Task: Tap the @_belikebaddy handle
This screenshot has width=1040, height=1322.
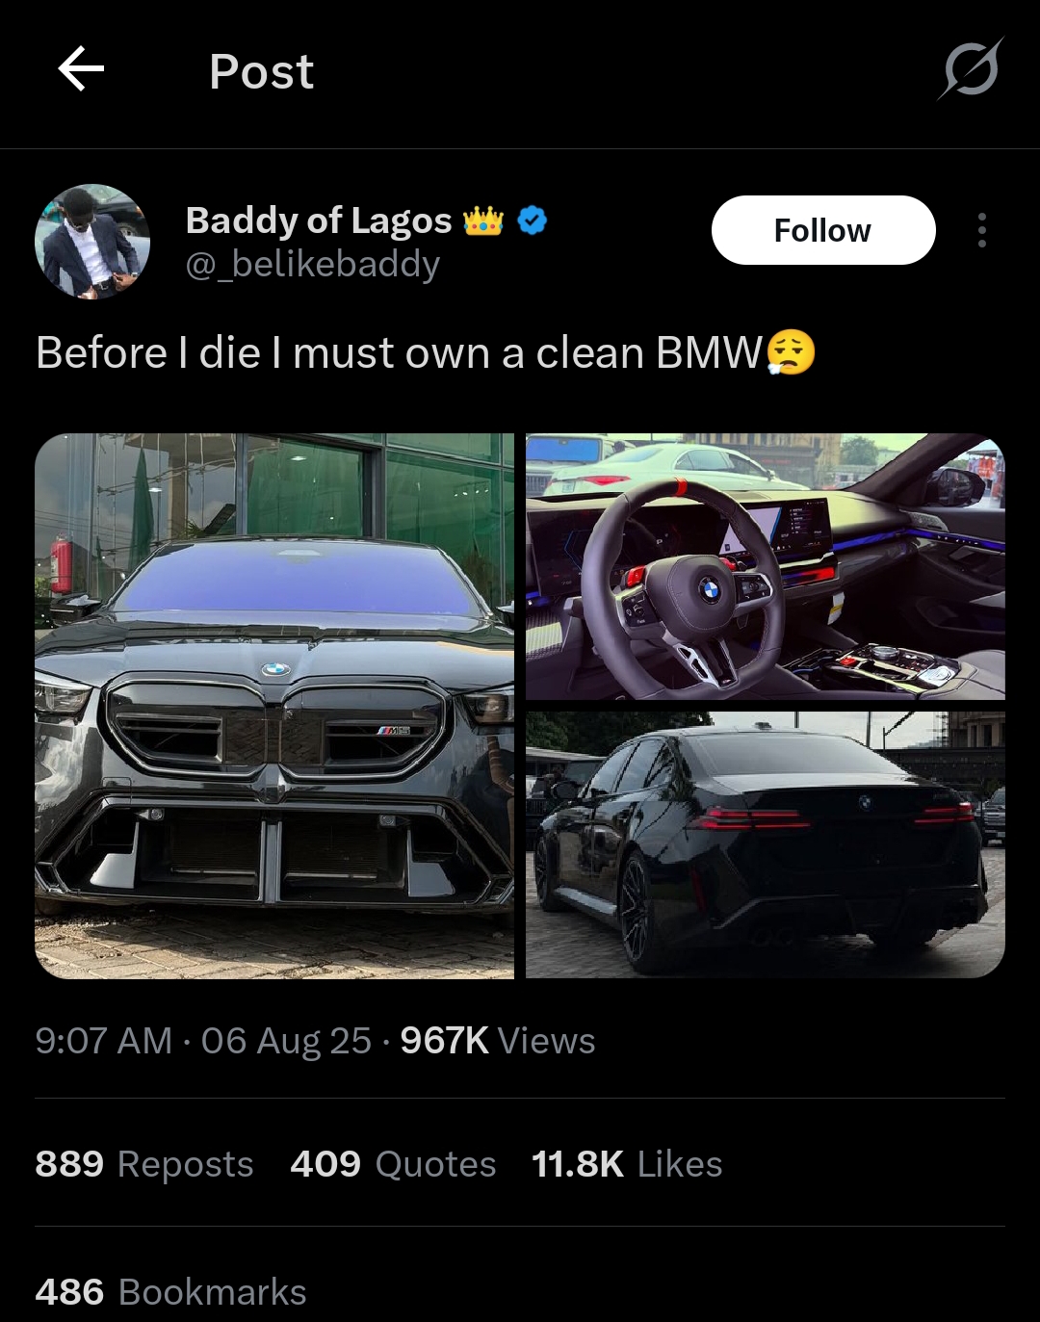Action: click(313, 264)
